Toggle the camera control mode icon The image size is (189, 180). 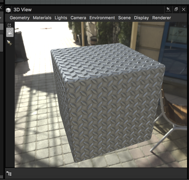point(10,32)
